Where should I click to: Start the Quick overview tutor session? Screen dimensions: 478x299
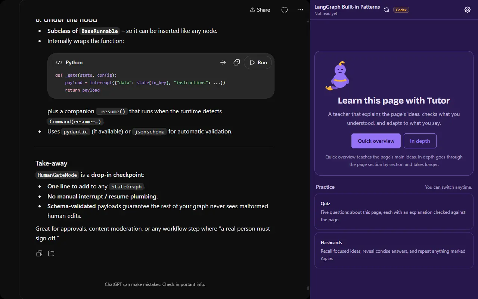[376, 141]
